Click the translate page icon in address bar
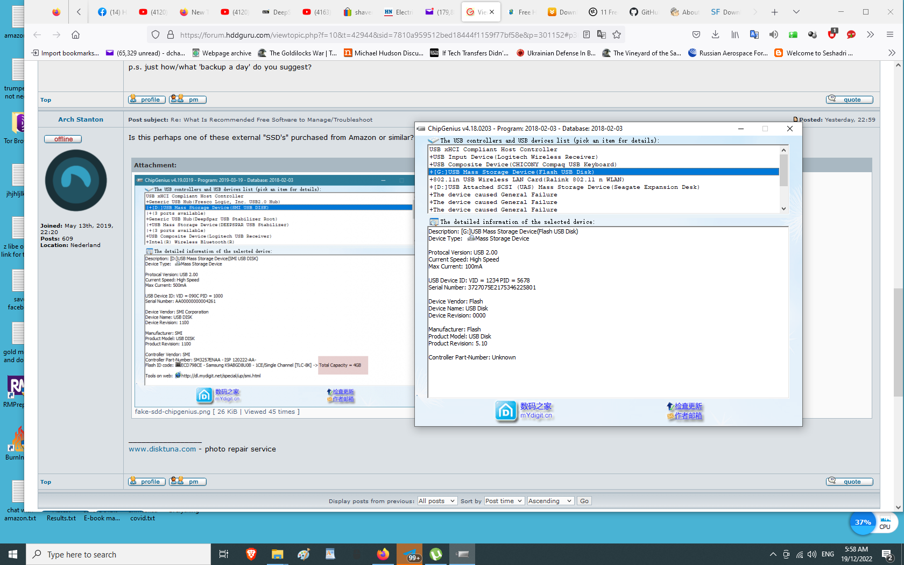This screenshot has width=904, height=565. [602, 35]
